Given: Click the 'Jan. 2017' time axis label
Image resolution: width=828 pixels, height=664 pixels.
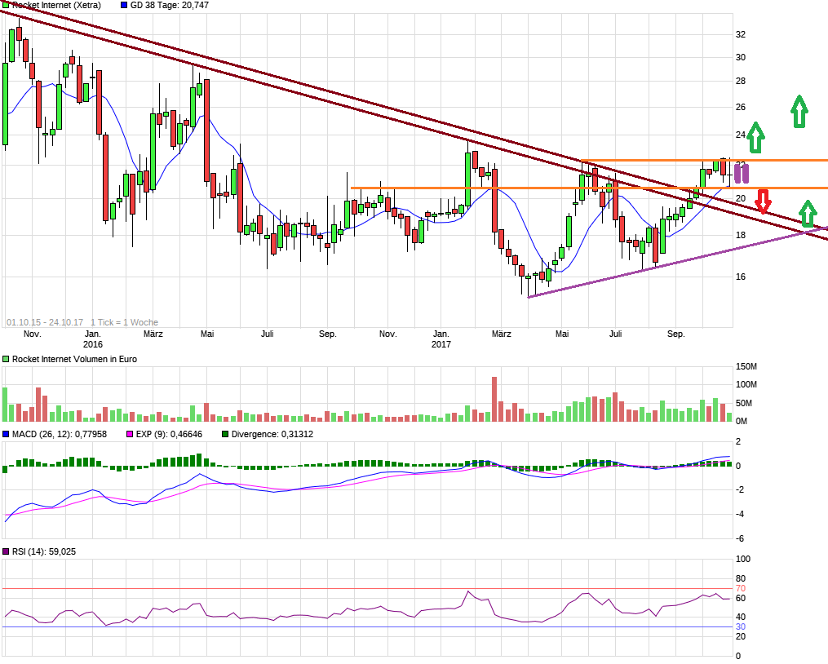Looking at the screenshot, I should [x=441, y=339].
